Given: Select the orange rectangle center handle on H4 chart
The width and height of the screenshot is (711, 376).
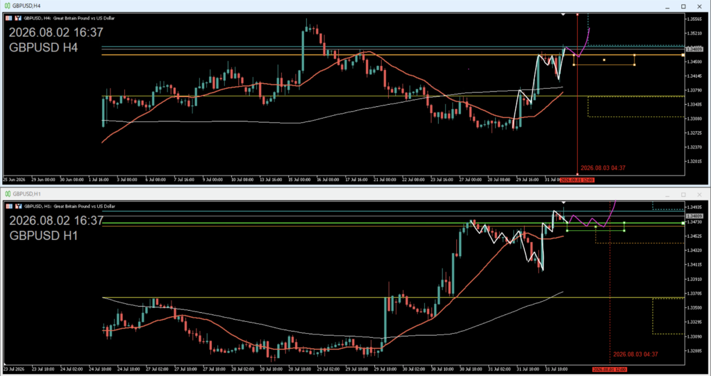Looking at the screenshot, I should pos(604,60).
